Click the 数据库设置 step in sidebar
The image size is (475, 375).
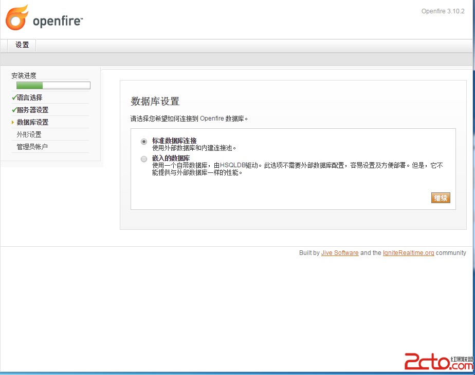(x=32, y=122)
